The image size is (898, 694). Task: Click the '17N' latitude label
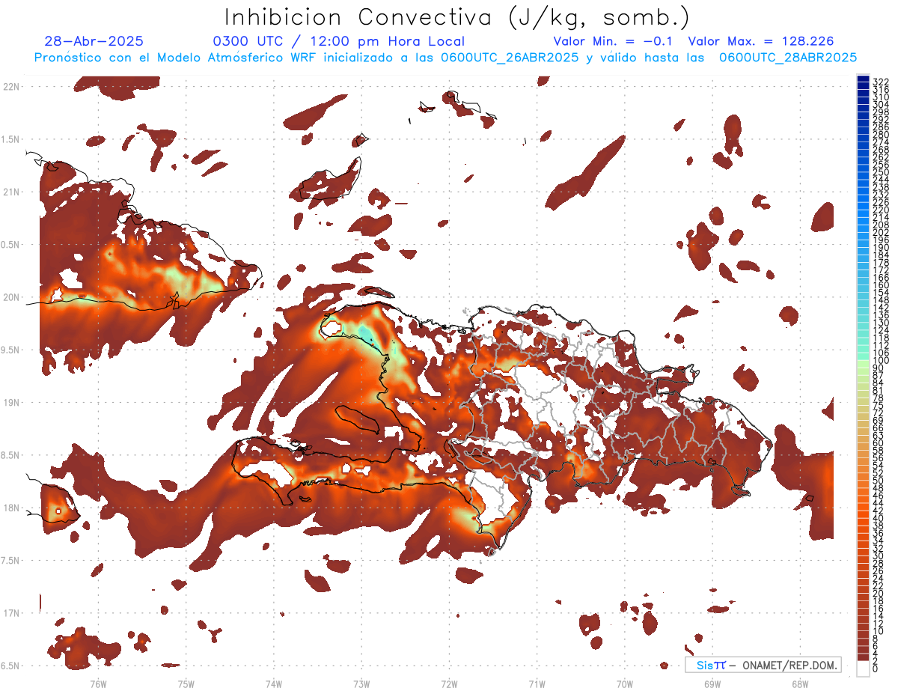coord(11,613)
